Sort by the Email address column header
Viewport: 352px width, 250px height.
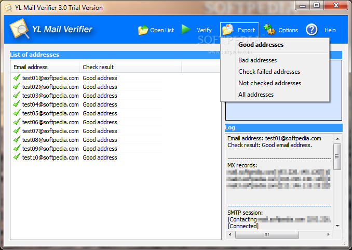[x=45, y=67]
